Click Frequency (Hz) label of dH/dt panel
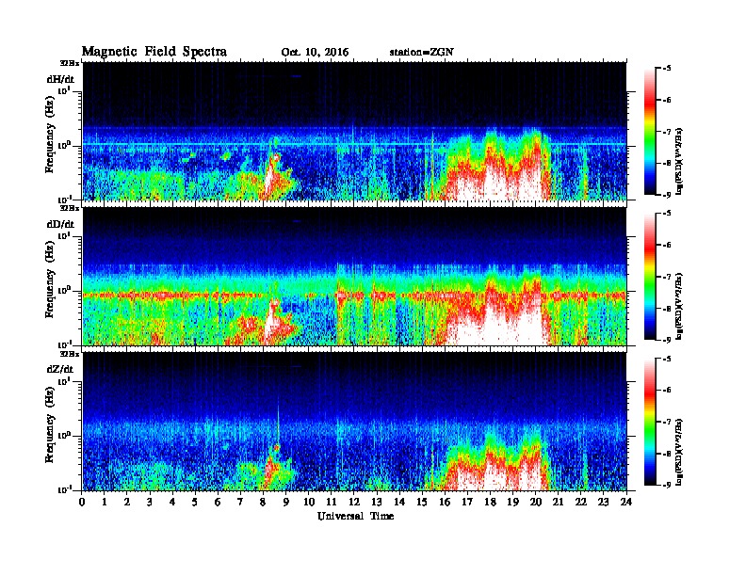 (50, 135)
